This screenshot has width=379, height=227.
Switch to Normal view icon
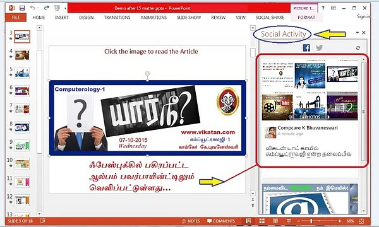[248, 221]
